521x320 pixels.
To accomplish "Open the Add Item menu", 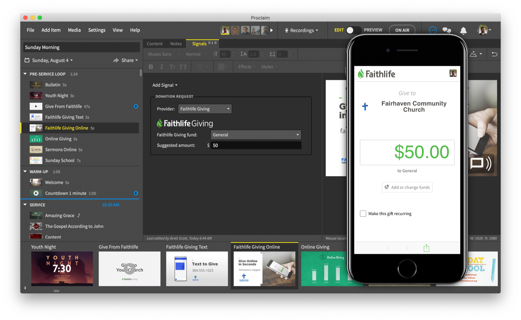I will 51,30.
